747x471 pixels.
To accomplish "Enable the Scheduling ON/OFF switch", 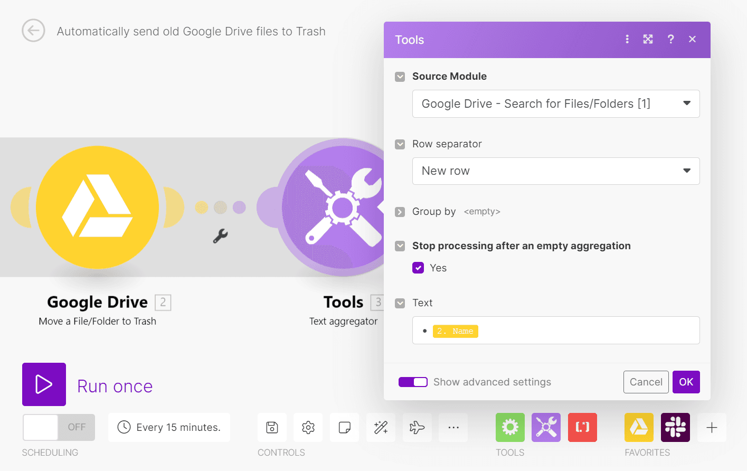I will 58,427.
